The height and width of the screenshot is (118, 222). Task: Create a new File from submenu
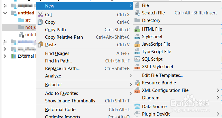pos(177,5)
